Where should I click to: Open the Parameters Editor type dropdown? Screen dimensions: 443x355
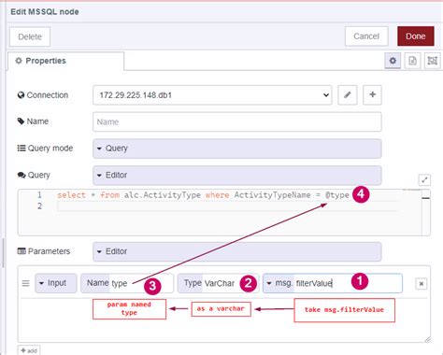tap(237, 251)
